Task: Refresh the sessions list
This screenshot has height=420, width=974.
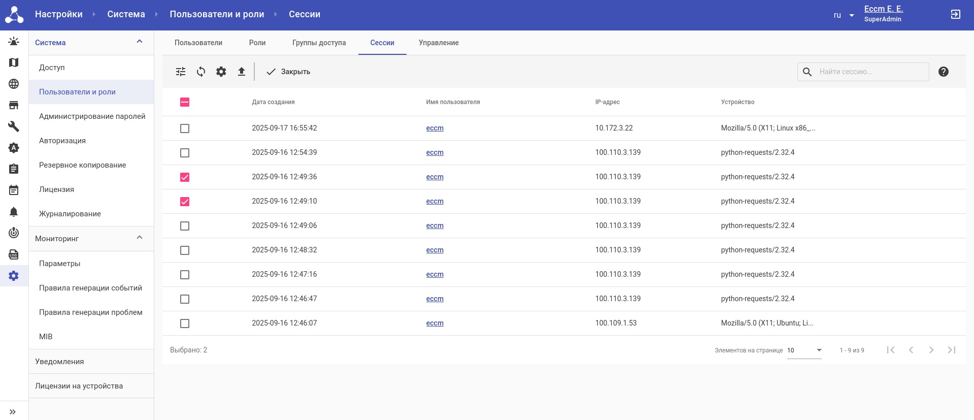Action: pos(201,72)
